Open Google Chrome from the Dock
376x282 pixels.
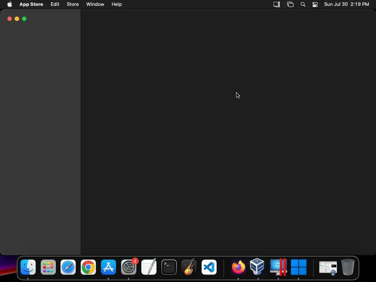click(x=88, y=267)
